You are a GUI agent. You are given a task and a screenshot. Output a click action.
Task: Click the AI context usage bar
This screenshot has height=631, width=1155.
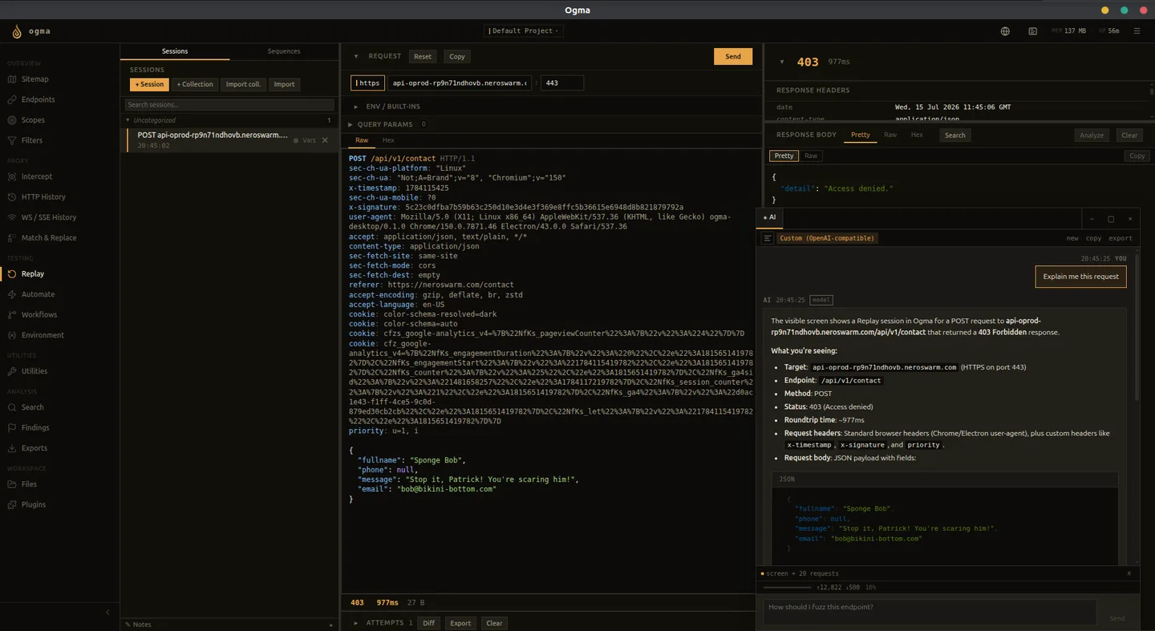[x=787, y=588]
